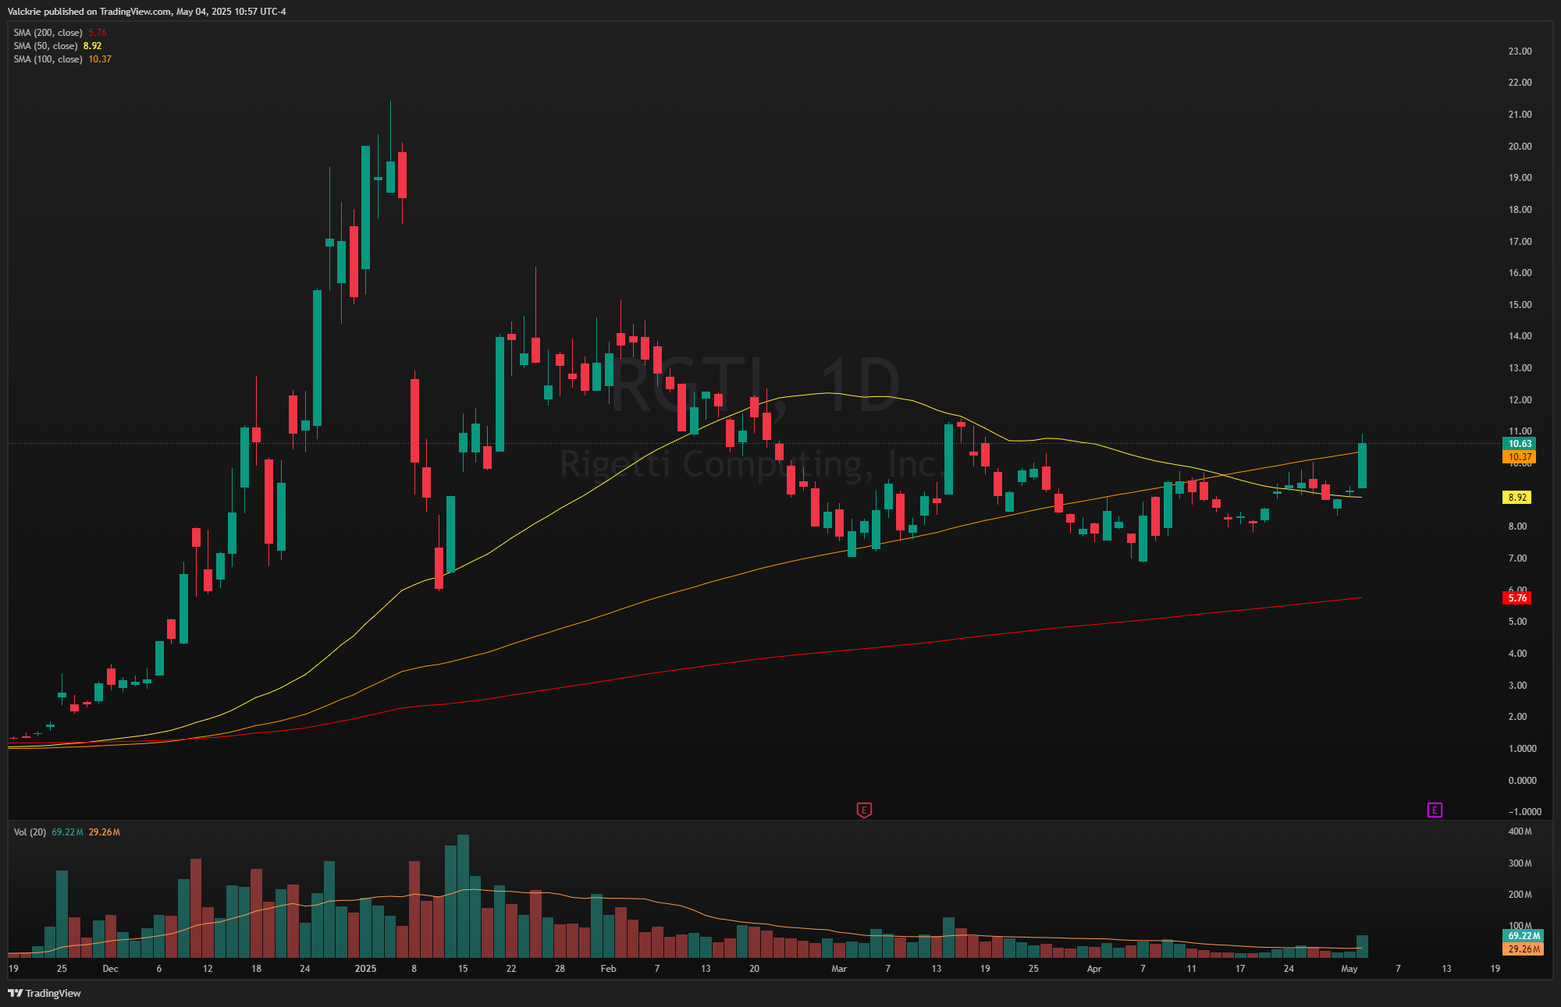Select the SMA (100, close) indicator label

click(x=48, y=59)
